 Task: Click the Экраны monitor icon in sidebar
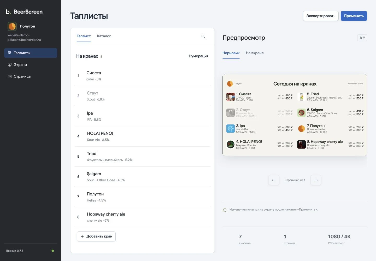[x=10, y=65]
